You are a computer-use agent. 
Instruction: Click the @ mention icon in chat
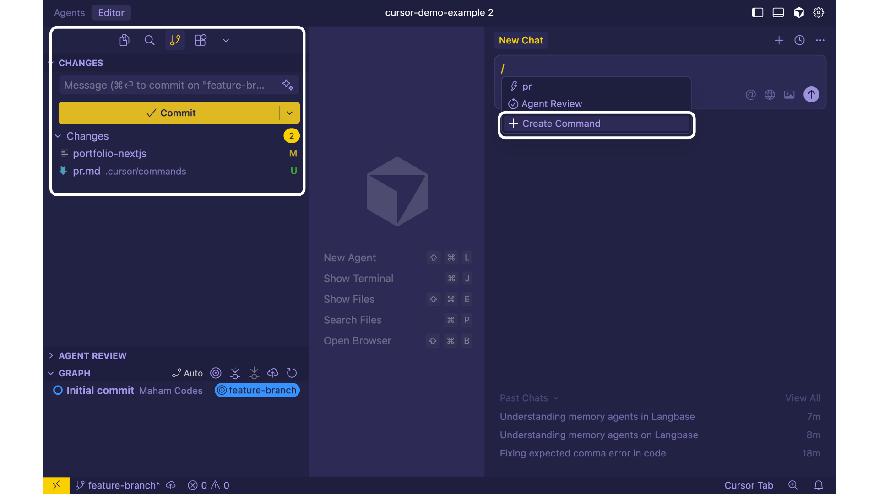(750, 95)
